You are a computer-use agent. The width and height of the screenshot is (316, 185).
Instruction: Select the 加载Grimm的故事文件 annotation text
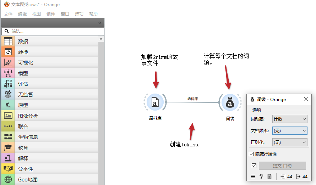(159, 60)
